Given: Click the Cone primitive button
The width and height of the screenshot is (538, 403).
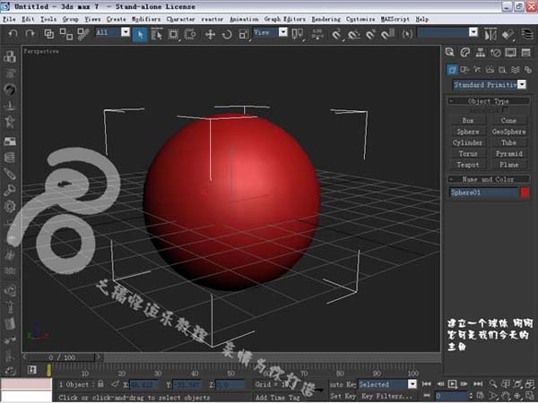Looking at the screenshot, I should click(x=508, y=121).
